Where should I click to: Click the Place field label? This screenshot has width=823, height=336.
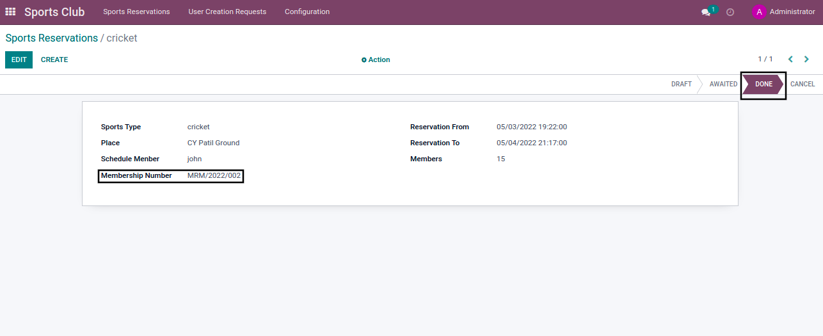click(110, 143)
